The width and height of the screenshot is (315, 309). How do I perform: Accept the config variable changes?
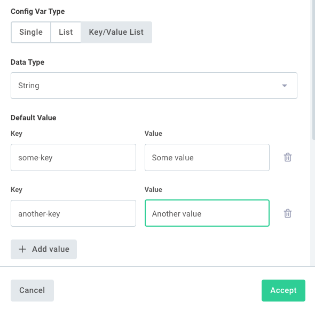pos(283,290)
